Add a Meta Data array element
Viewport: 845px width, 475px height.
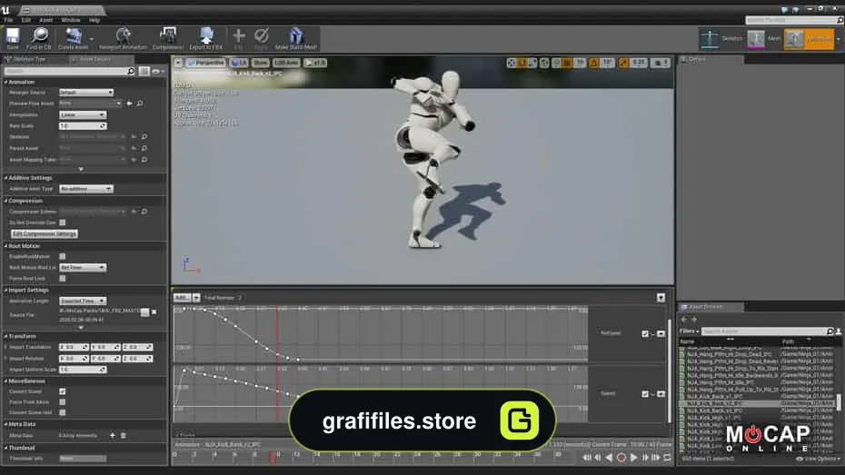tap(113, 435)
